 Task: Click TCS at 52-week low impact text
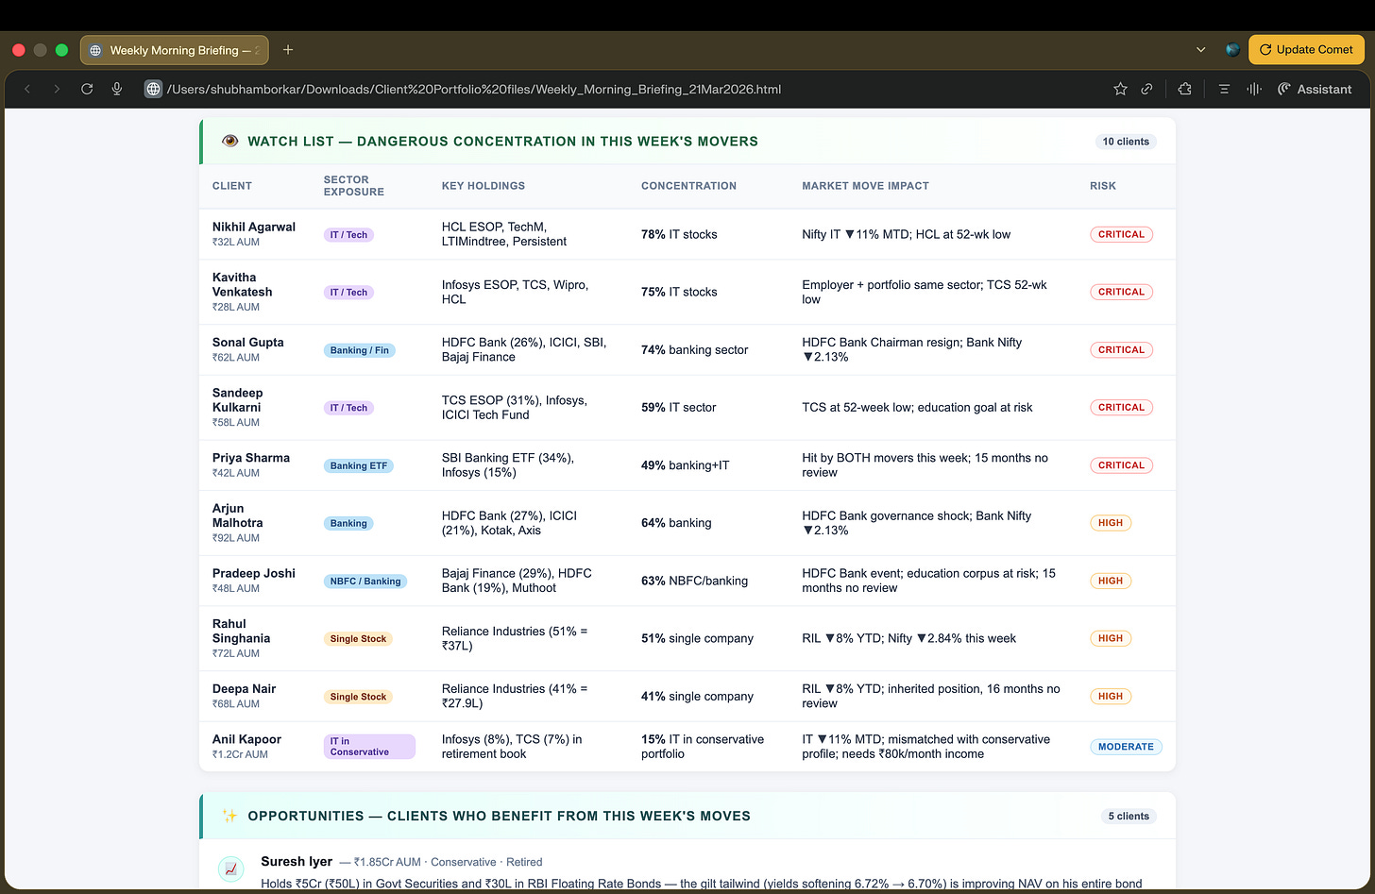click(917, 408)
